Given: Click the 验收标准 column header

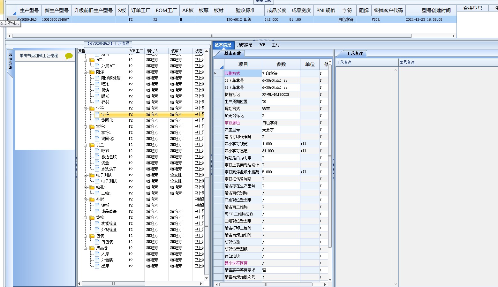Looking at the screenshot, I should (x=245, y=11).
